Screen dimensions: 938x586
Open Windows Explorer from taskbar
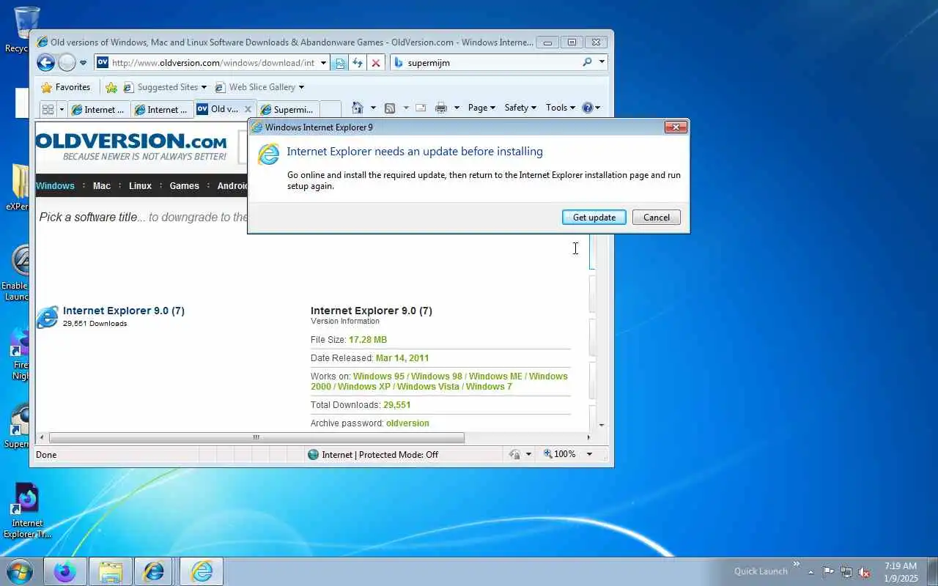pos(111,571)
